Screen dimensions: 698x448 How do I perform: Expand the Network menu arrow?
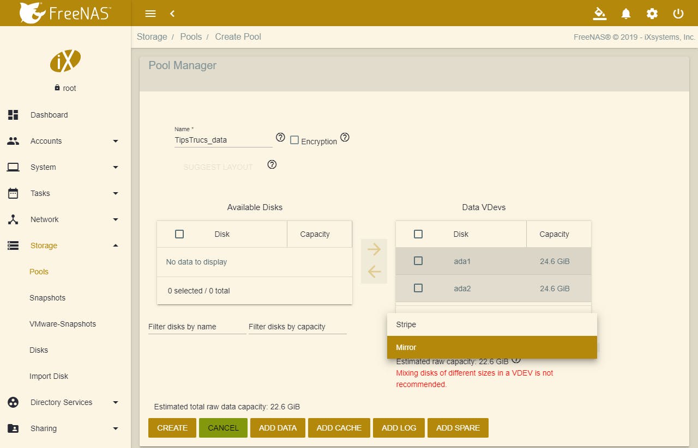pos(116,219)
